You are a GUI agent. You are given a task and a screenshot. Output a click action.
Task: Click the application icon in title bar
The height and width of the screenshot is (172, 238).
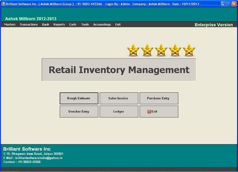pos(3,4)
